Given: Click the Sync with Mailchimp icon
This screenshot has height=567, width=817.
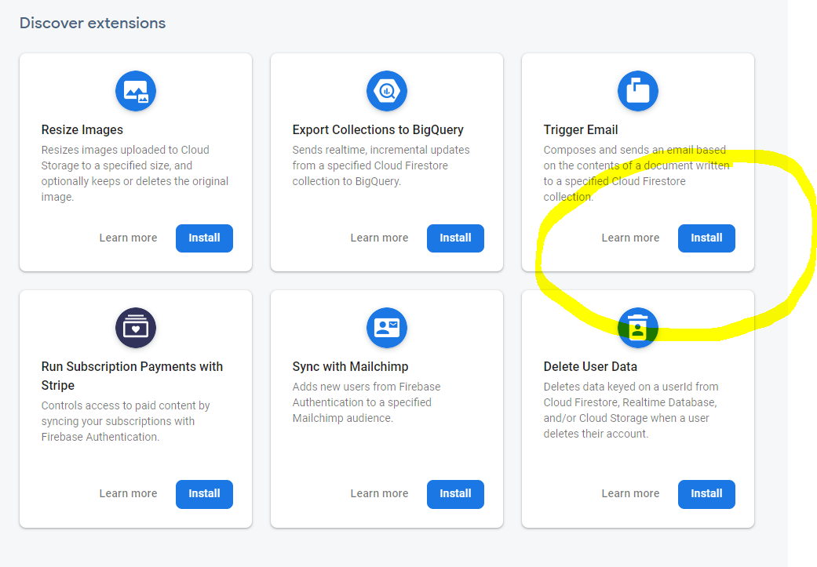Looking at the screenshot, I should [387, 328].
